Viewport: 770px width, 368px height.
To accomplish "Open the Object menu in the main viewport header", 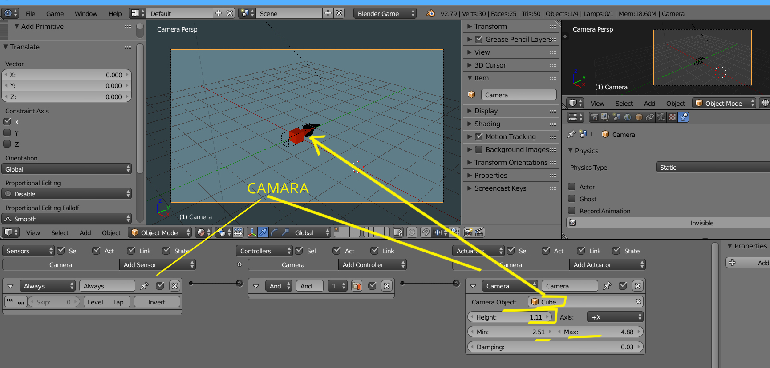I will [111, 232].
